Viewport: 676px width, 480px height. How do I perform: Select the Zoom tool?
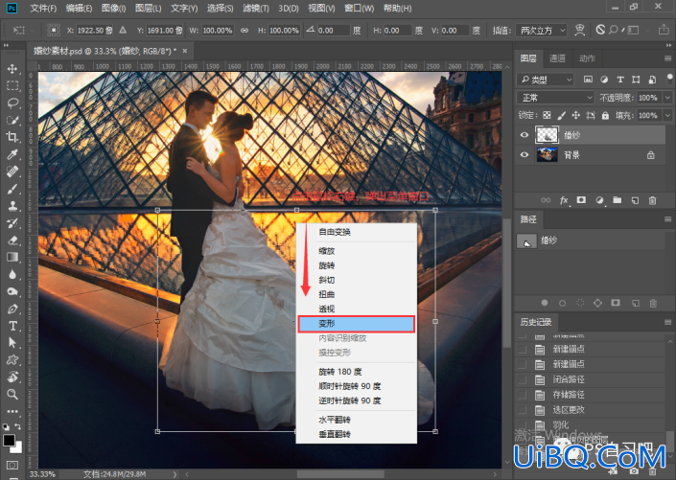[12, 394]
